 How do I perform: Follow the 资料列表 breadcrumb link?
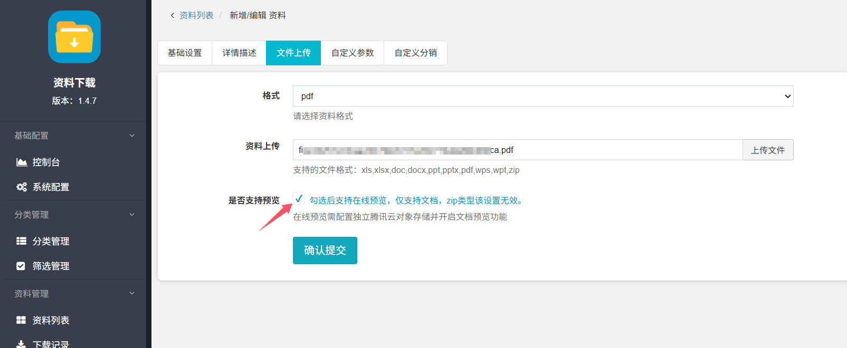[196, 15]
